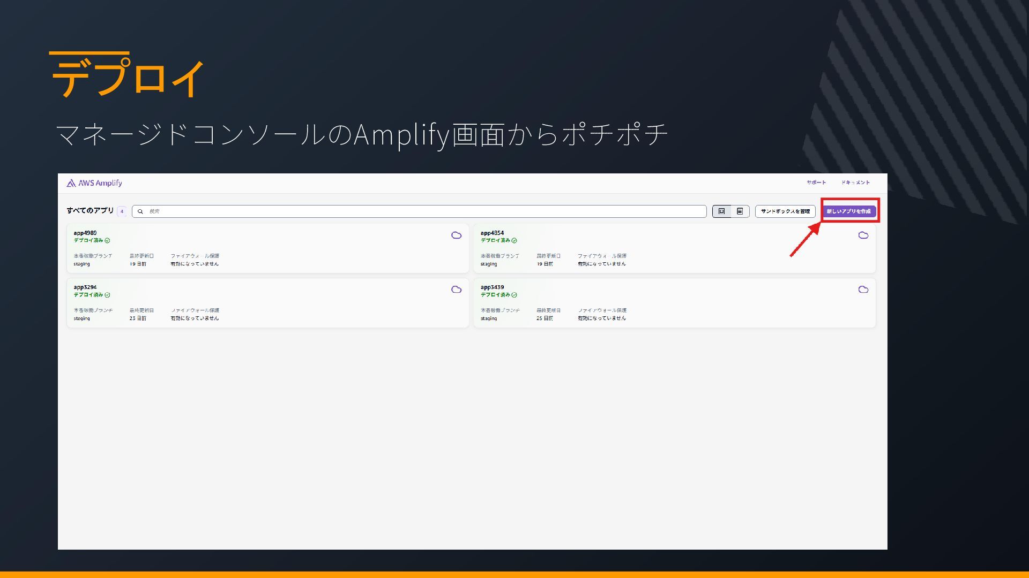The width and height of the screenshot is (1029, 578).
Task: Focus the app search field
Action: (419, 211)
